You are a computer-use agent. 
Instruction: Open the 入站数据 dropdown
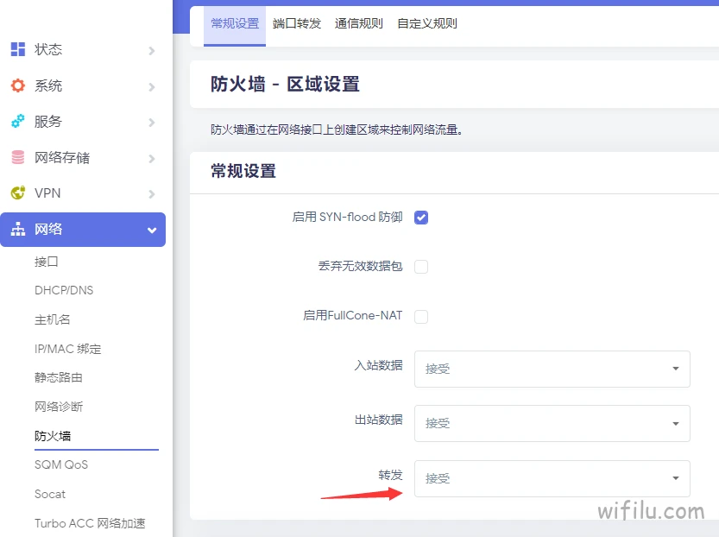(x=552, y=369)
